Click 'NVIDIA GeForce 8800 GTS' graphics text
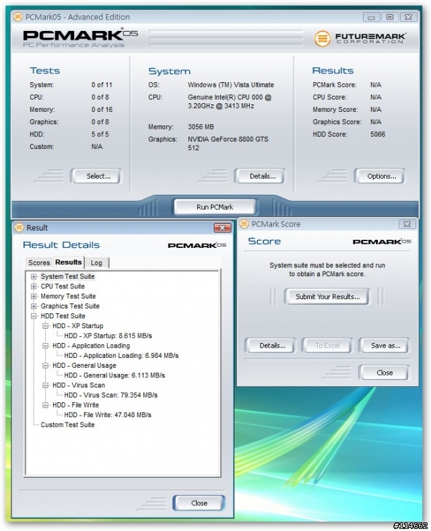 [x=228, y=139]
